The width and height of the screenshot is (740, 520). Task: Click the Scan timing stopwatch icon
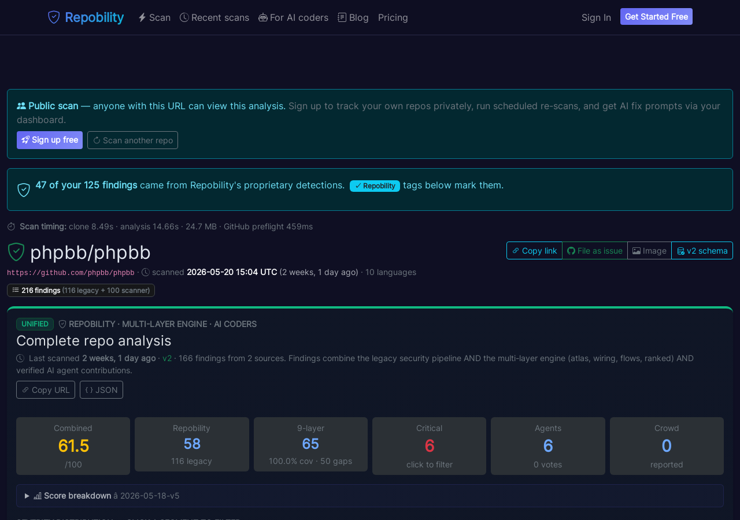click(11, 226)
